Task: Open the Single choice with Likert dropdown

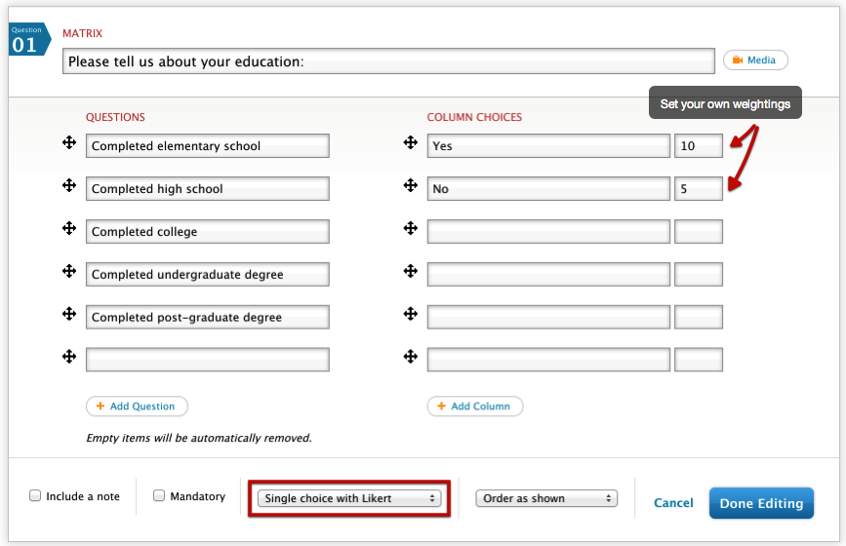Action: (349, 498)
